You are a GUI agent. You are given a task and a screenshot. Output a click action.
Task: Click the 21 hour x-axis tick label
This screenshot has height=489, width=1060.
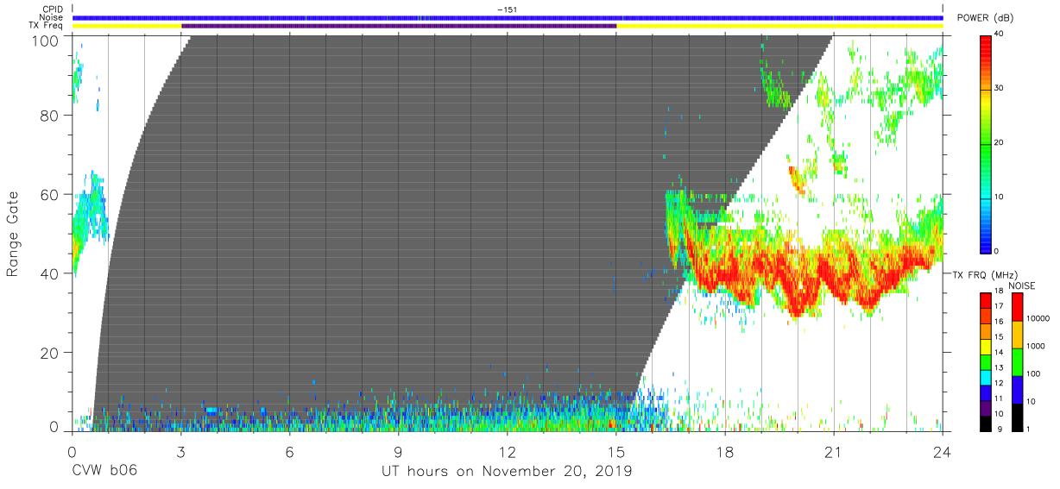[x=834, y=452]
